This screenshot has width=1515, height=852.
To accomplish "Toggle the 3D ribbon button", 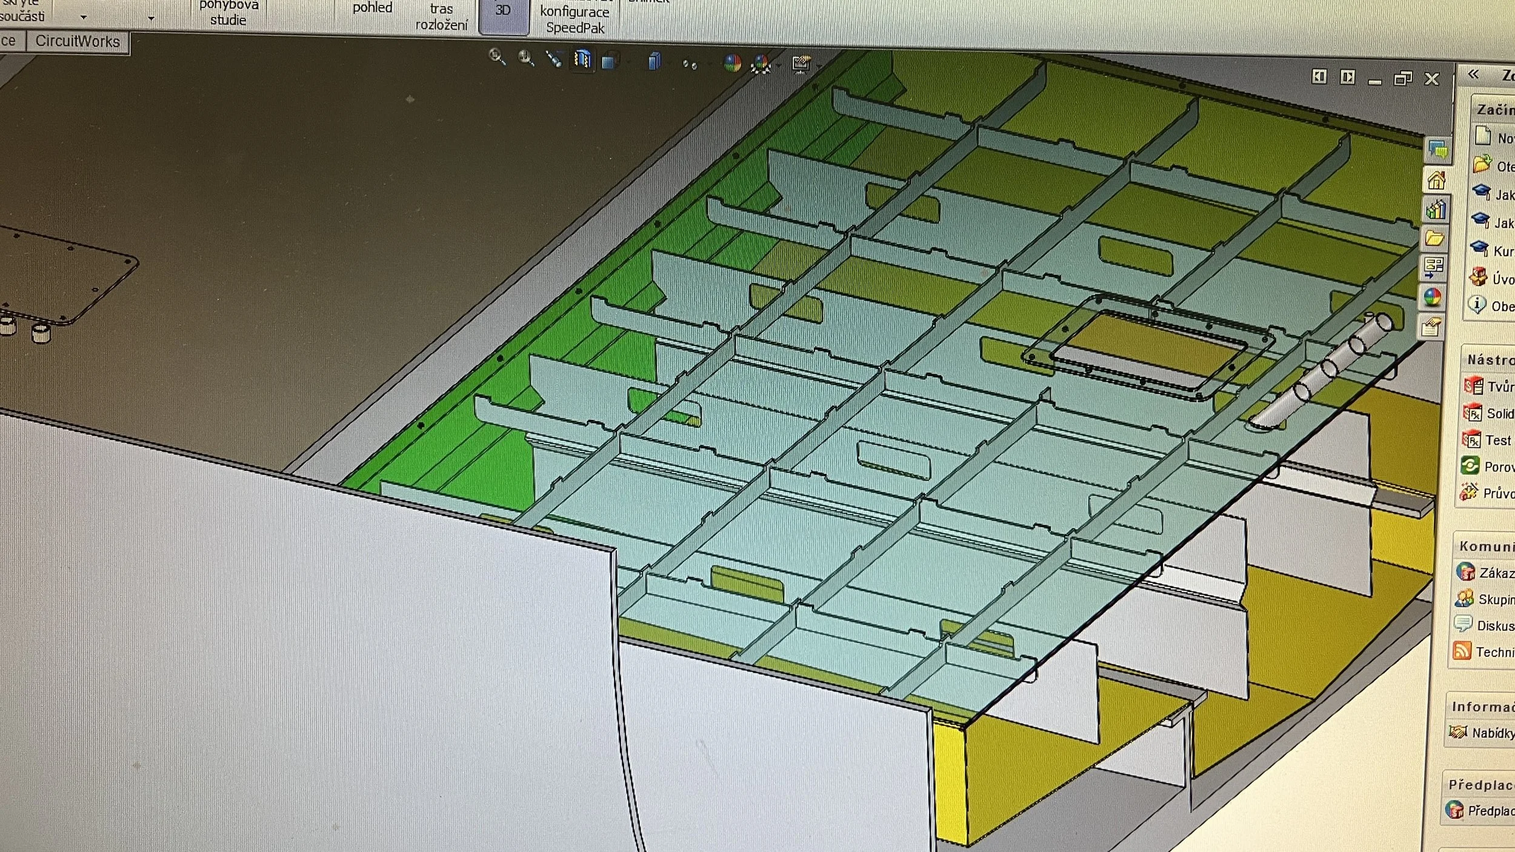I will pyautogui.click(x=503, y=11).
